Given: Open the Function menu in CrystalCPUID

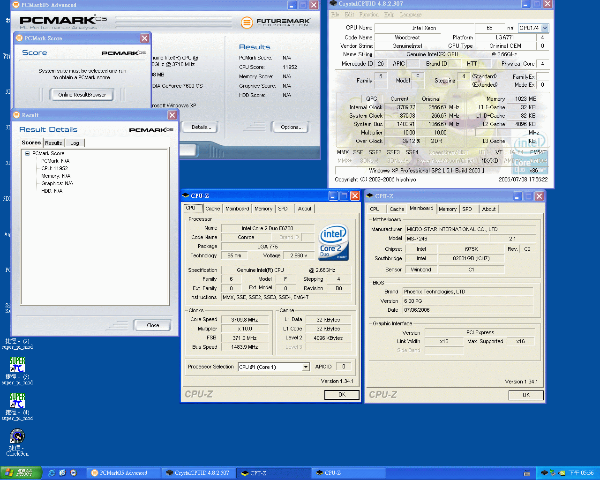Looking at the screenshot, I should click(369, 15).
